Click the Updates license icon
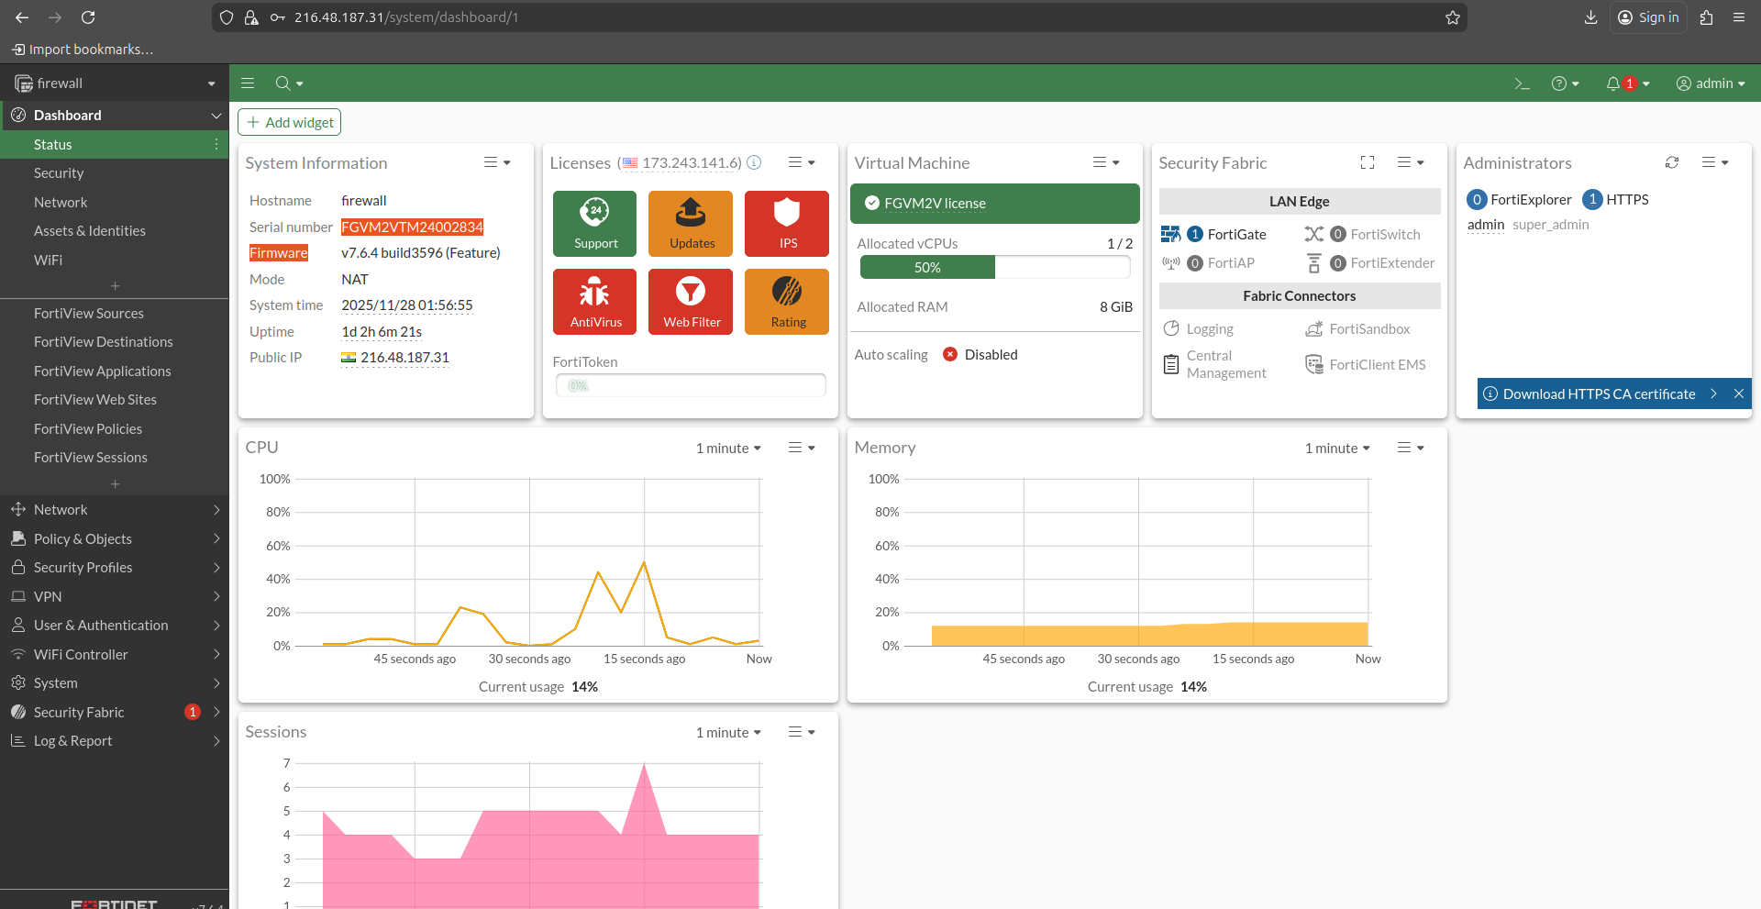This screenshot has width=1761, height=909. pos(690,223)
